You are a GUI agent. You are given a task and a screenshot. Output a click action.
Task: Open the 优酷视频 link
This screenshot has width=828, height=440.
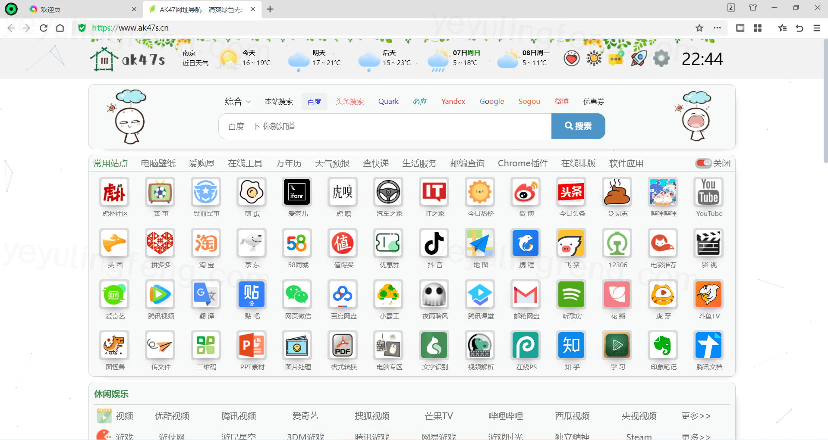(172, 416)
